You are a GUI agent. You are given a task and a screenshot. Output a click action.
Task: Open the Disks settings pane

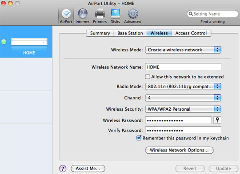coord(115,16)
